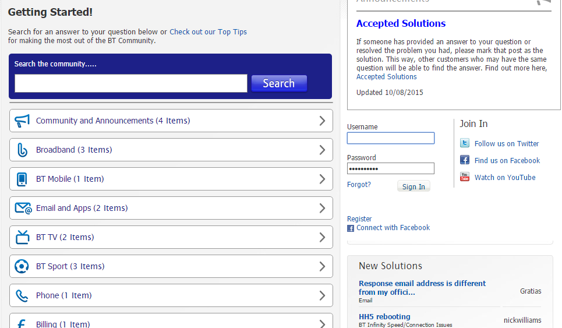This screenshot has height=328, width=562.
Task: Click the Twitter bird icon
Action: (465, 143)
